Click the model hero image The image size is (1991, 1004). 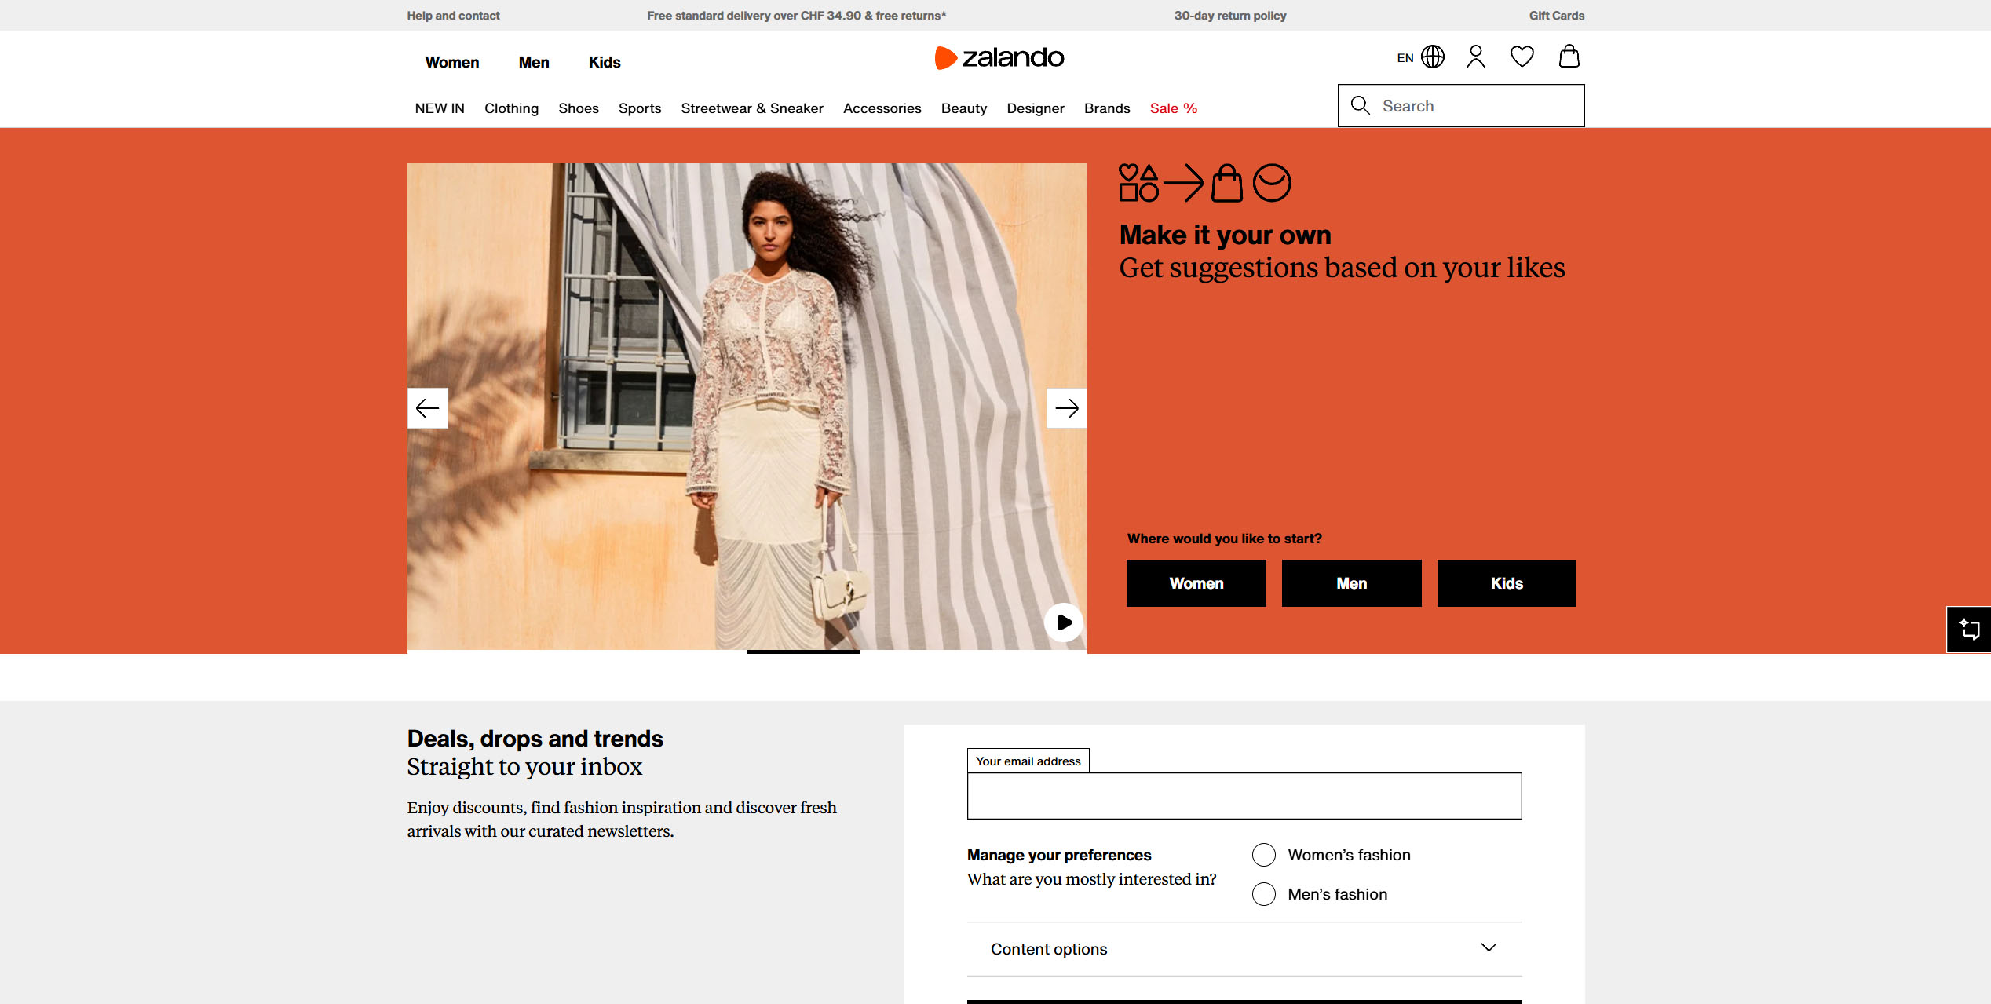coord(747,407)
